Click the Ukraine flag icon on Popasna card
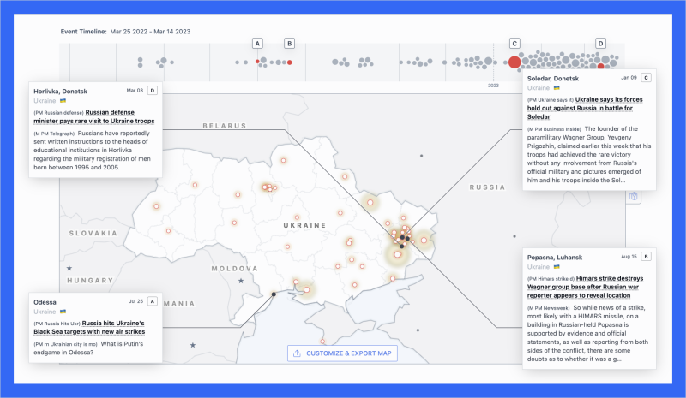The width and height of the screenshot is (686, 398). point(557,267)
